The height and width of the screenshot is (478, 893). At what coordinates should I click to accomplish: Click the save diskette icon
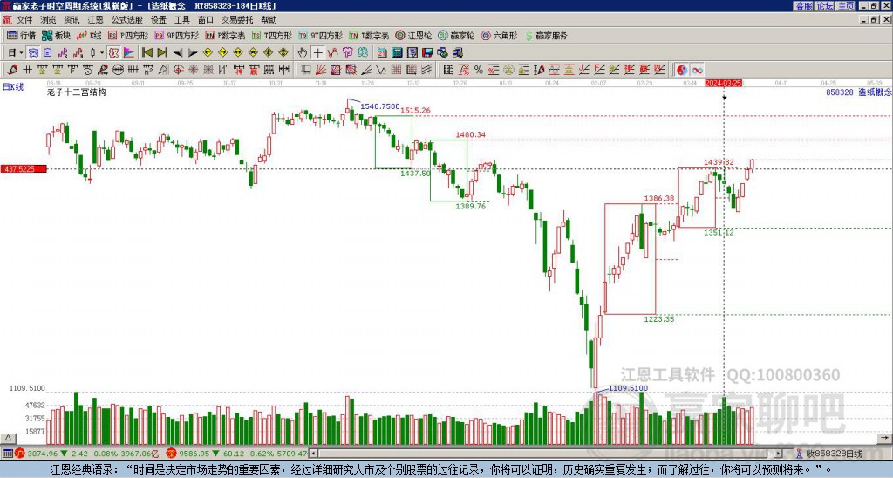pos(427,53)
